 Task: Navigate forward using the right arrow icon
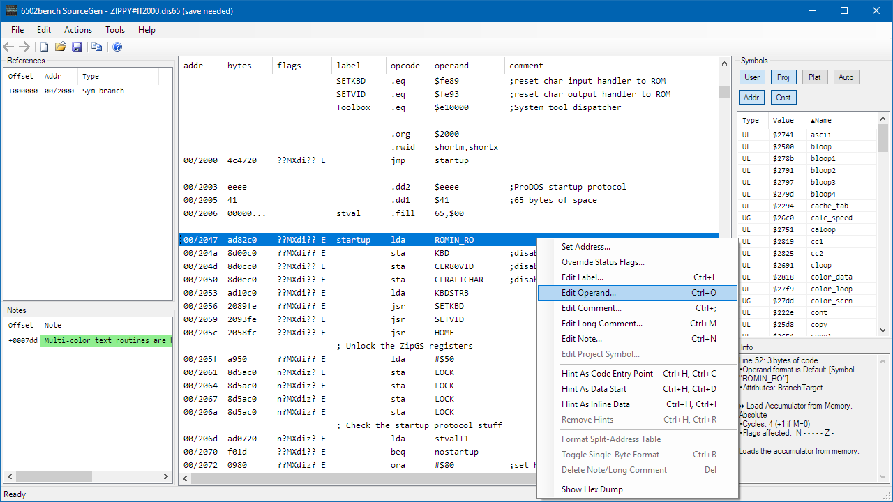tap(24, 46)
